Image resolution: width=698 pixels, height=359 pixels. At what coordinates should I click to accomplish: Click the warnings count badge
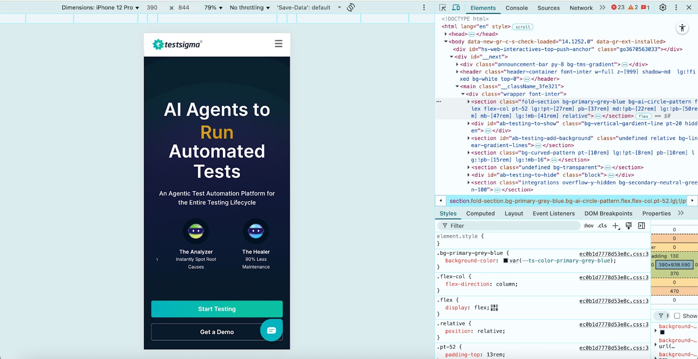coord(633,7)
